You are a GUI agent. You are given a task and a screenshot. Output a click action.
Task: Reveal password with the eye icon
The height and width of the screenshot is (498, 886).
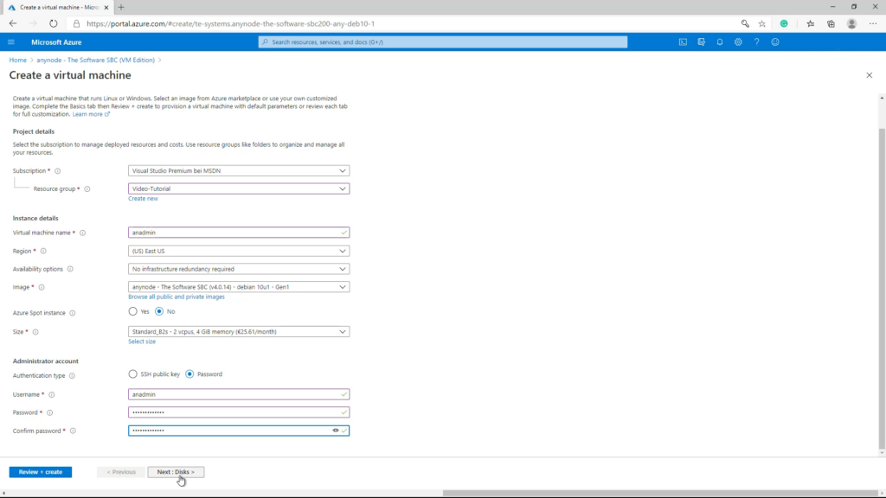click(x=336, y=431)
